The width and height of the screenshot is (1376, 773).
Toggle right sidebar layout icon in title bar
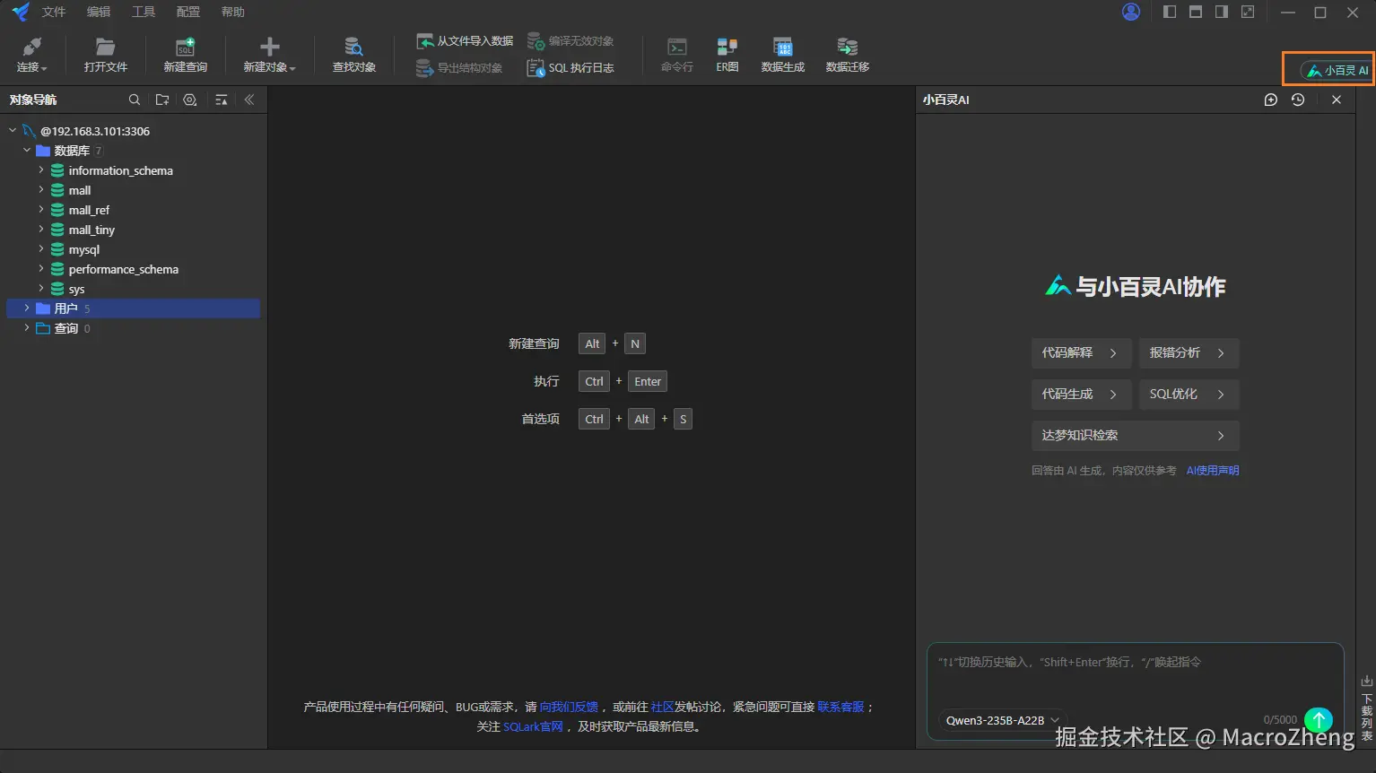(x=1222, y=12)
